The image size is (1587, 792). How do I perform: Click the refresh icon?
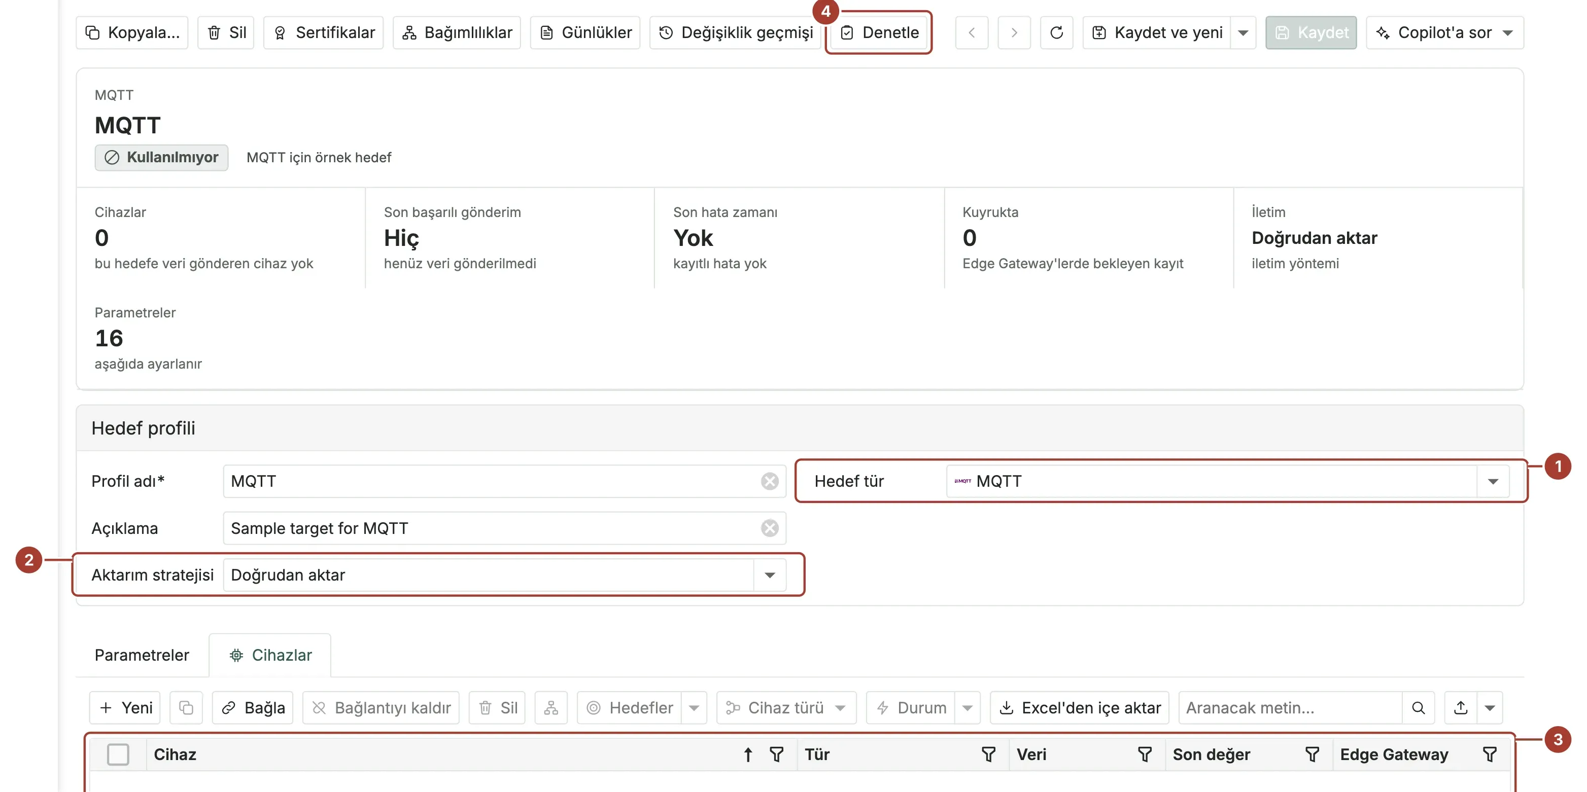click(1056, 32)
